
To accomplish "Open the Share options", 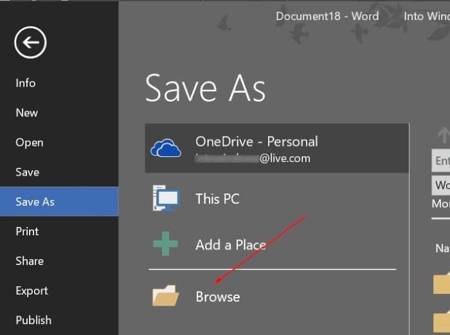I will coord(30,261).
